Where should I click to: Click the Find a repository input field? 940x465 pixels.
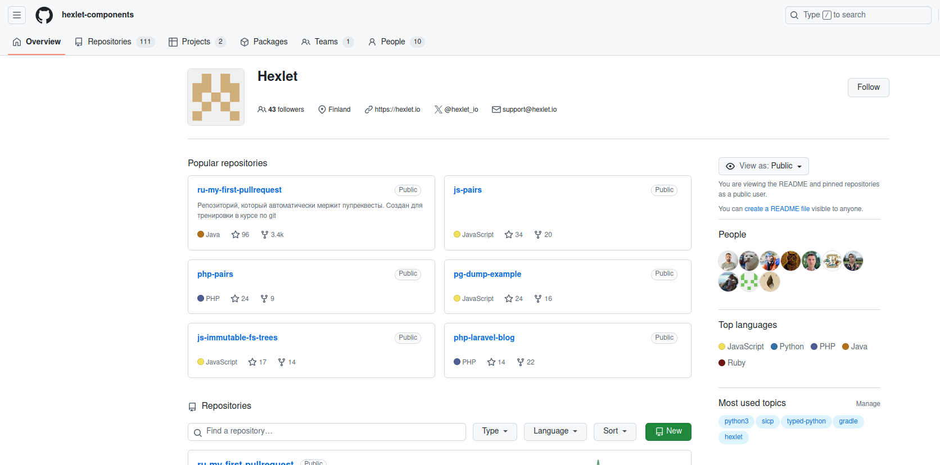coord(327,432)
